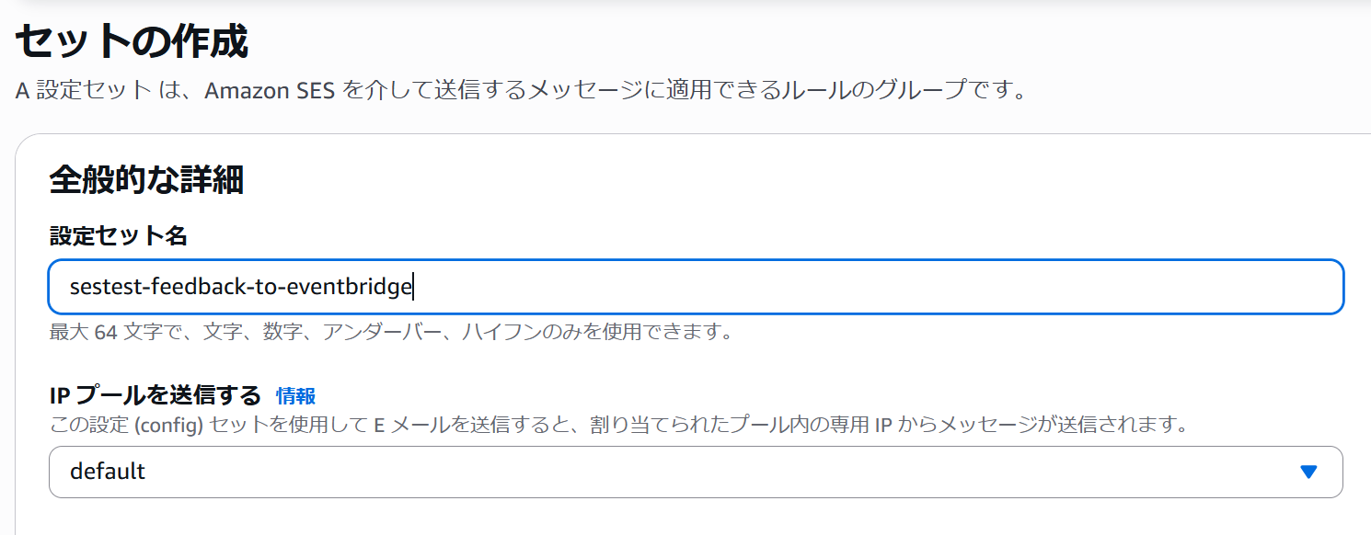Click the 設定セット名 text input field

696,287
